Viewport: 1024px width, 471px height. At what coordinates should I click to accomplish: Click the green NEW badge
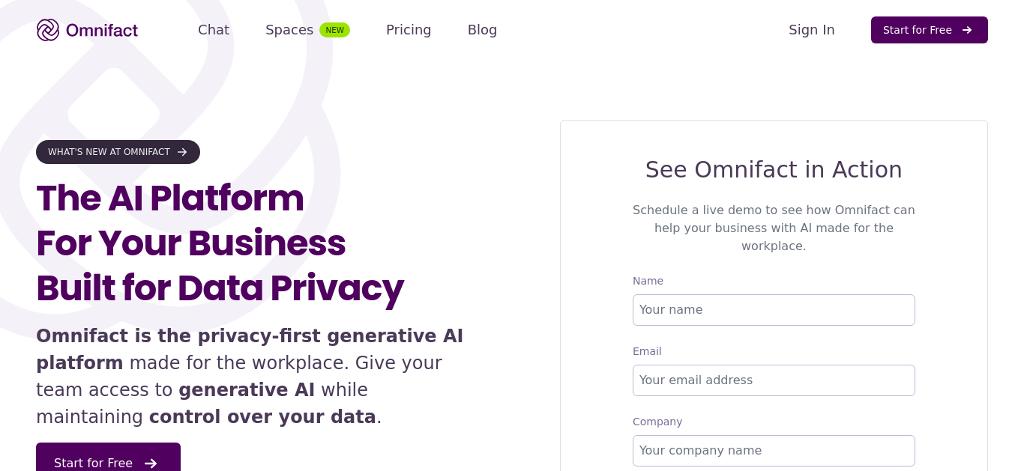point(334,30)
